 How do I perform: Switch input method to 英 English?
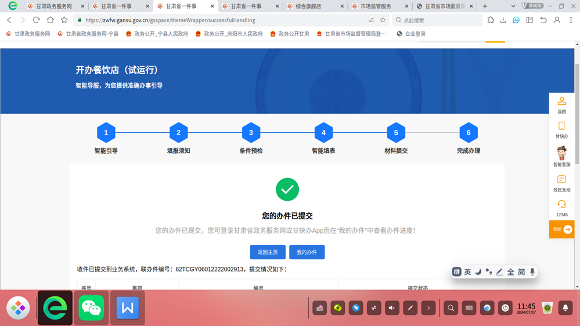point(467,272)
